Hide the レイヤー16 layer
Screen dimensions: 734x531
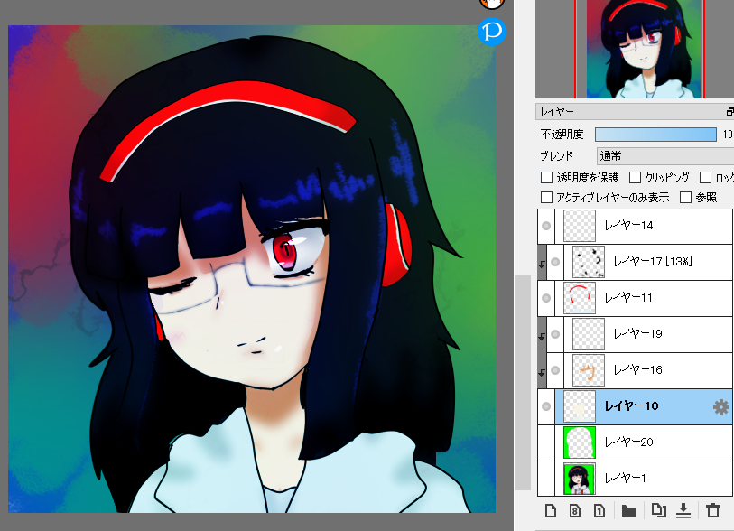(x=555, y=370)
